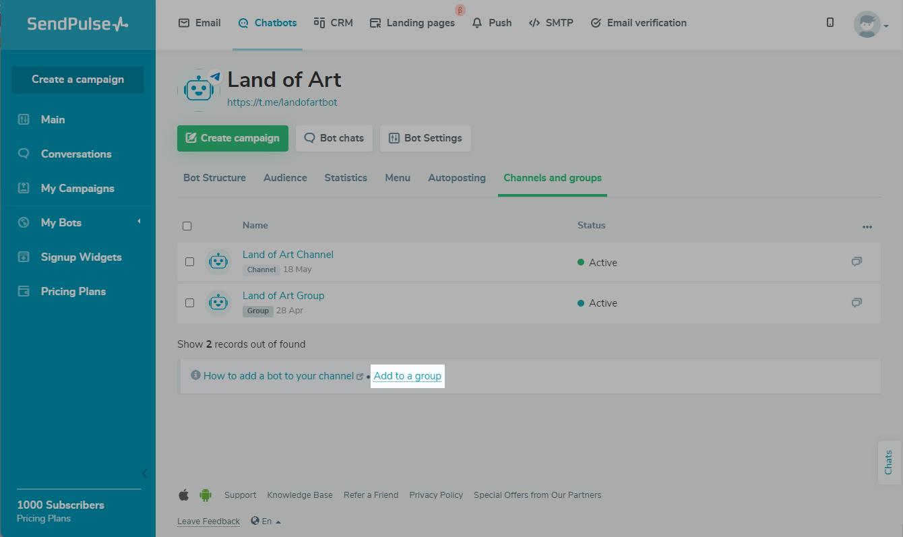903x537 pixels.
Task: Open the En language dropdown
Action: (266, 522)
